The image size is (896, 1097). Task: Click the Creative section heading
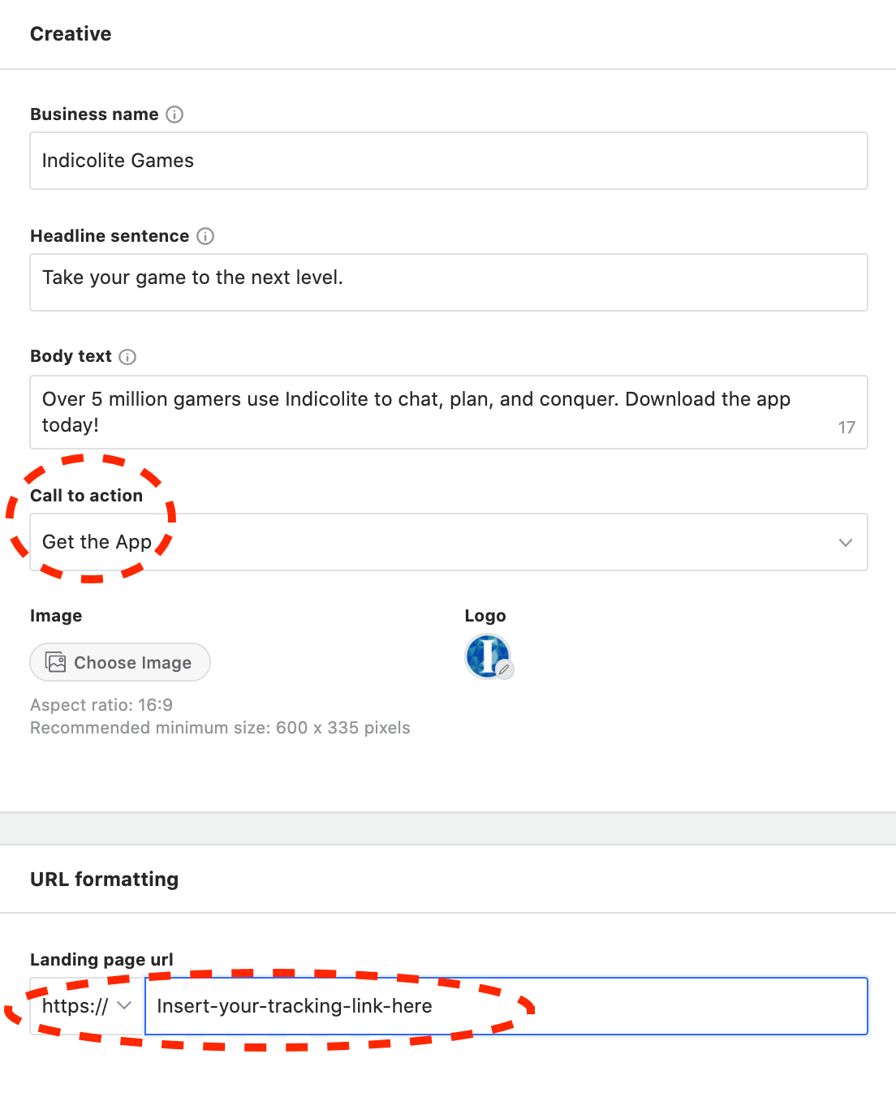[71, 34]
